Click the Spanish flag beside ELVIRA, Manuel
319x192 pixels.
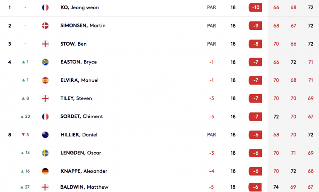click(x=45, y=80)
